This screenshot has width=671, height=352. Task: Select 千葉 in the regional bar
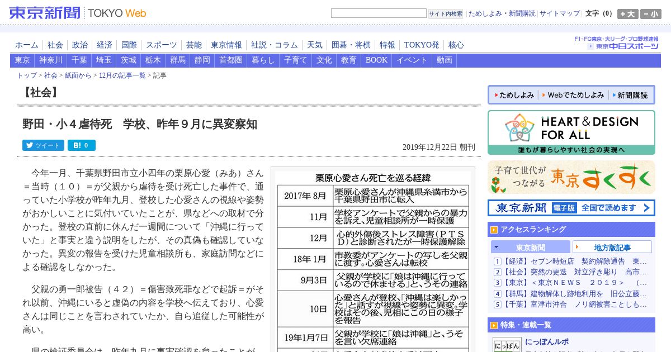tap(79, 60)
